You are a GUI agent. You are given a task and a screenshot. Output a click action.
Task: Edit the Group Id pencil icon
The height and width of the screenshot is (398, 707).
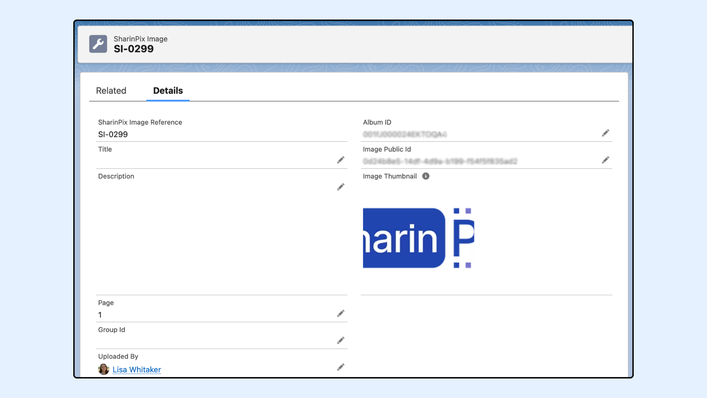[x=341, y=341]
